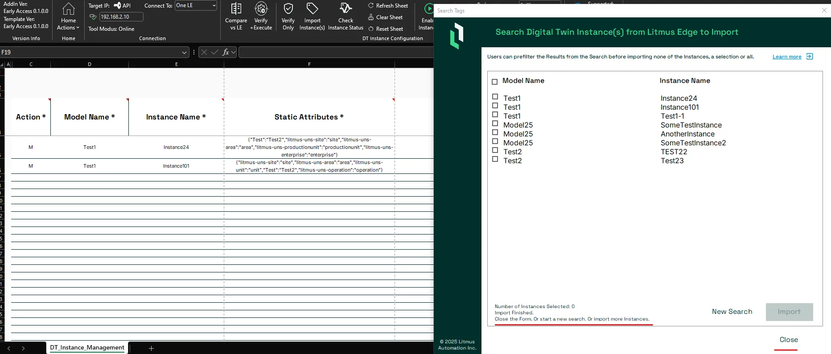Close the Search Tags dialog X
This screenshot has height=354, width=831.
point(824,10)
